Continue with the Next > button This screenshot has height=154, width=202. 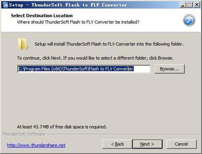(x=147, y=144)
